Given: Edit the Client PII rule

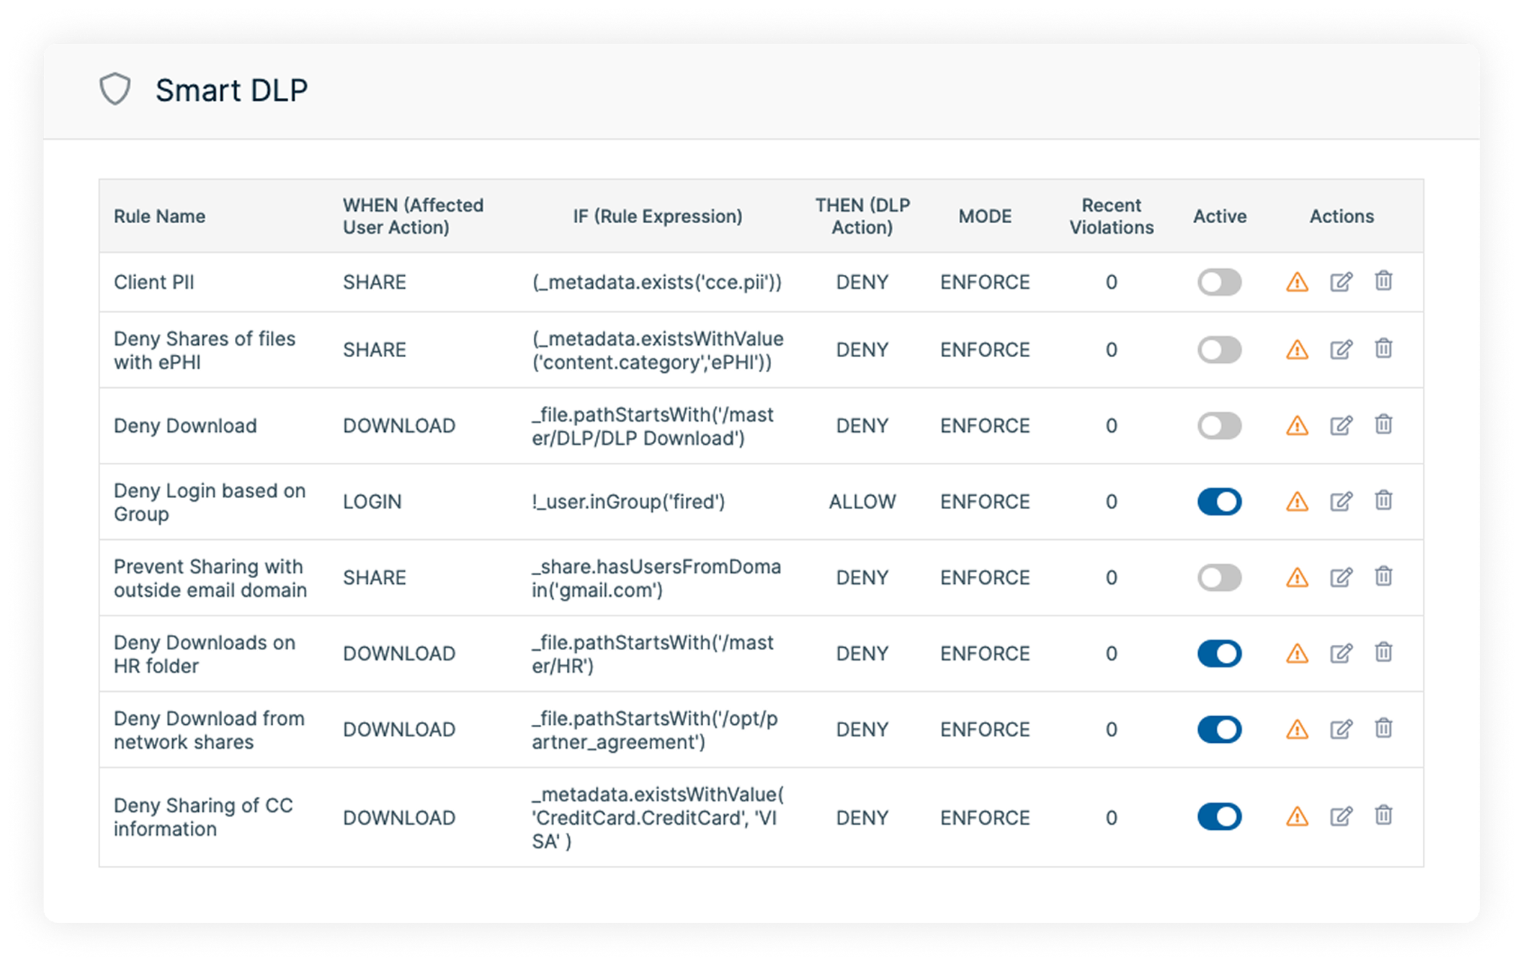Looking at the screenshot, I should [1341, 281].
